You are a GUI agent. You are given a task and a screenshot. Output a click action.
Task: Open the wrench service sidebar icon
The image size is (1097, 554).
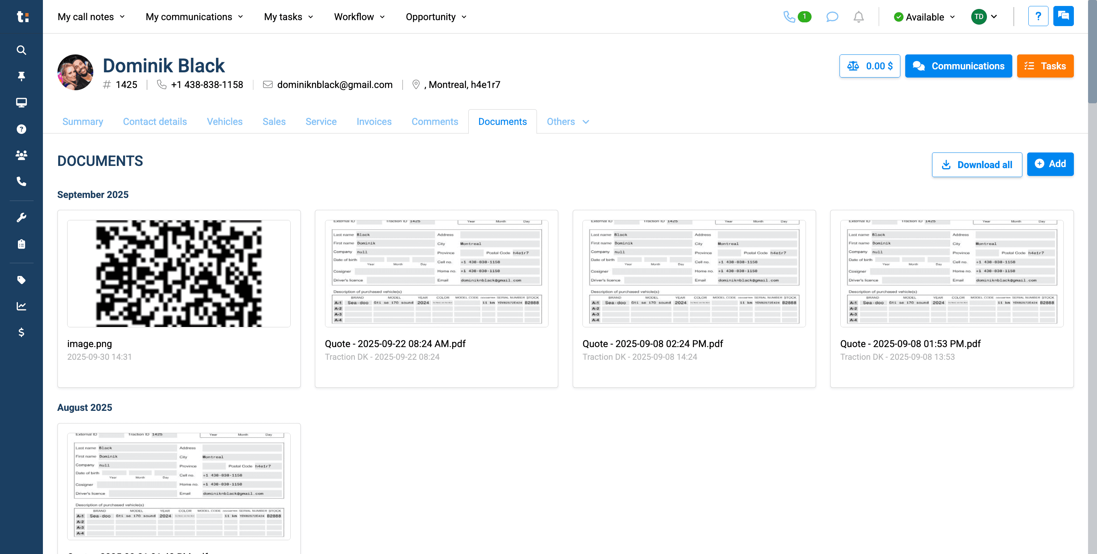[x=21, y=217]
